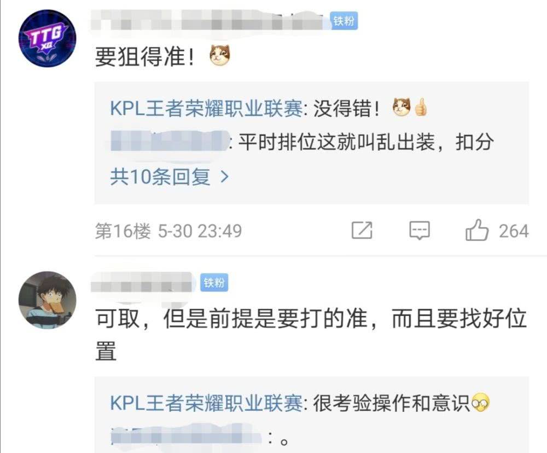547x453 pixels.
Task: Click the blurred replier name before 平时排位
Action: (170, 141)
